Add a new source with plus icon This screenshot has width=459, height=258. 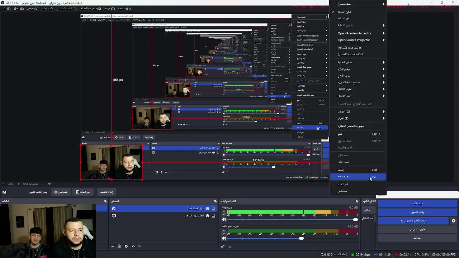pos(113,246)
